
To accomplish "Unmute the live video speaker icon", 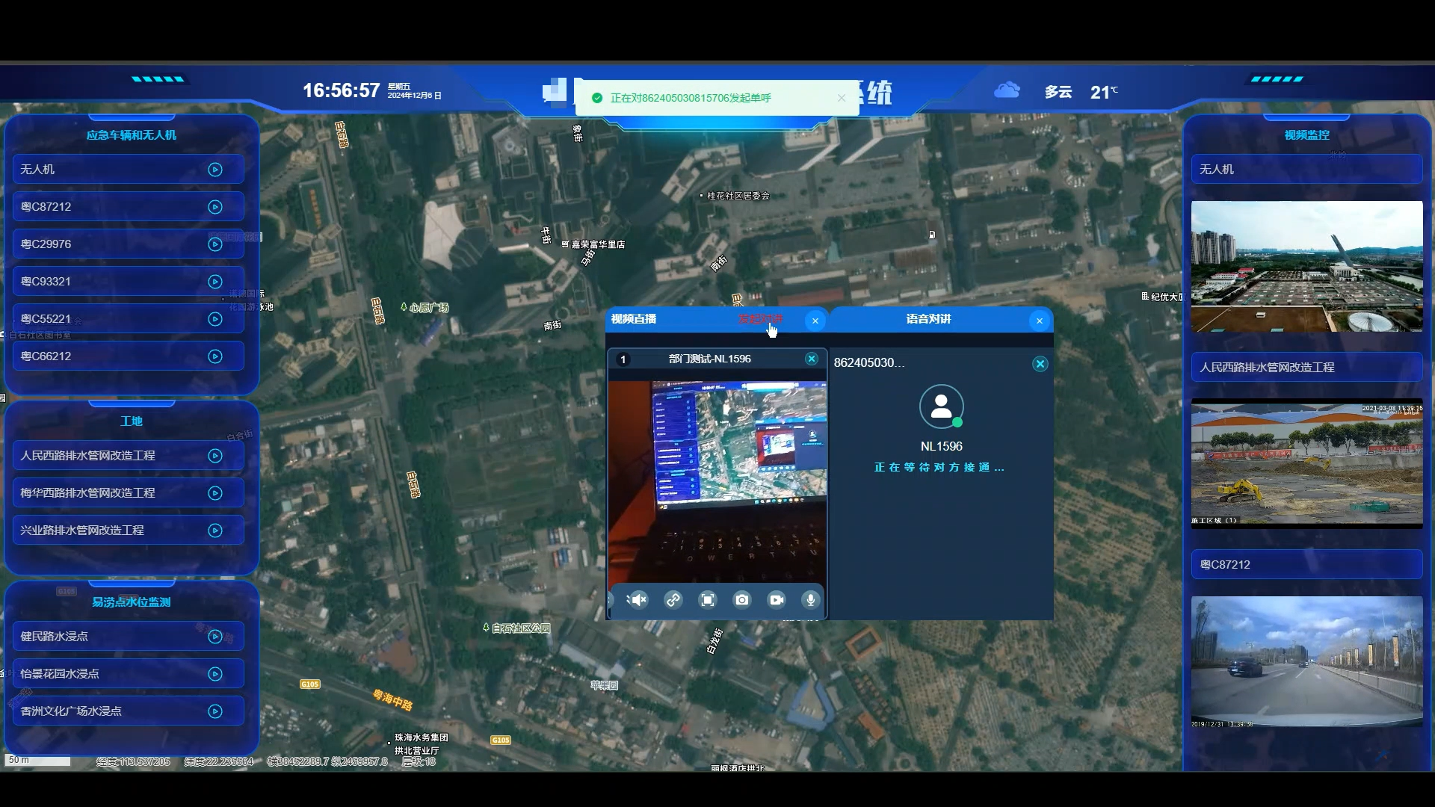I will (x=638, y=600).
